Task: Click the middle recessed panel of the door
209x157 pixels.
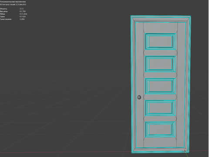Action: tap(160, 86)
